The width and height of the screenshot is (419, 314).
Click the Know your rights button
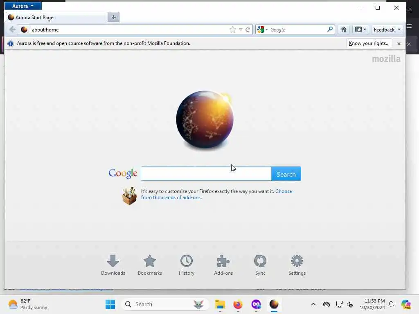click(369, 43)
